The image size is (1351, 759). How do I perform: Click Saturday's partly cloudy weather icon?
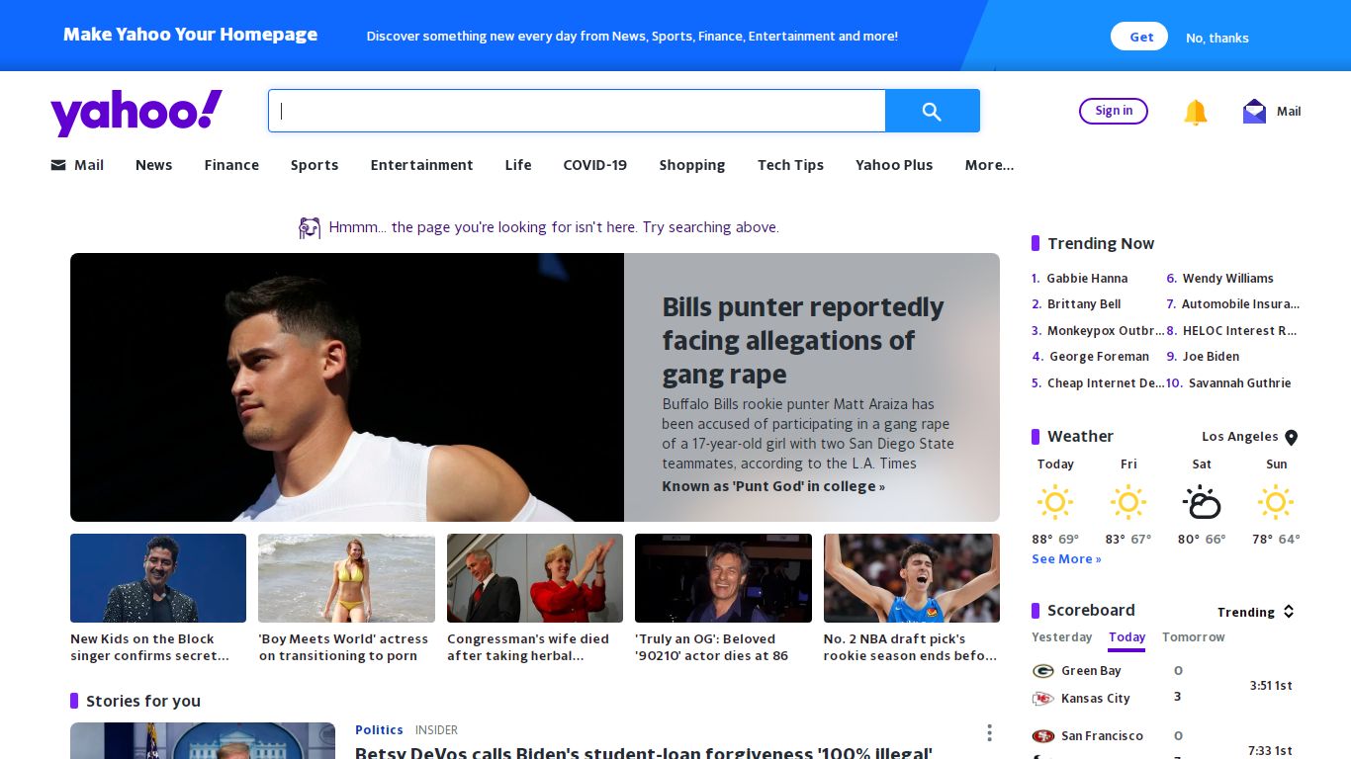(1202, 502)
